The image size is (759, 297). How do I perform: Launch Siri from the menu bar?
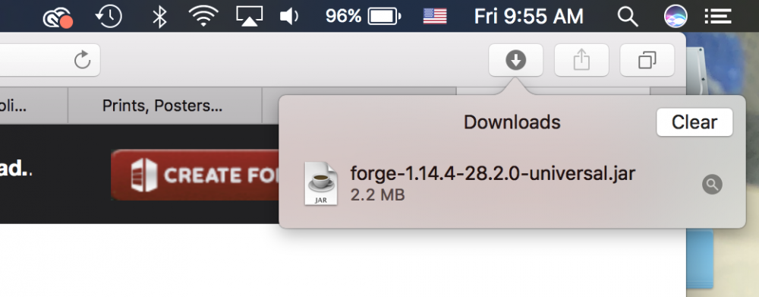click(676, 16)
